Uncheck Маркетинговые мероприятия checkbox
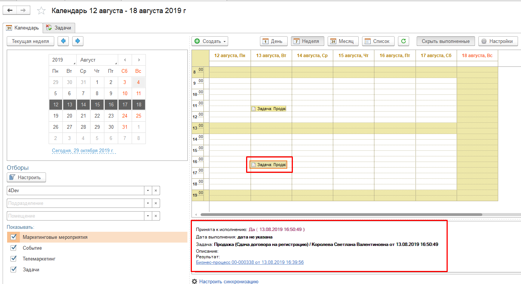Screen dimensions: 521x284 [x=14, y=237]
